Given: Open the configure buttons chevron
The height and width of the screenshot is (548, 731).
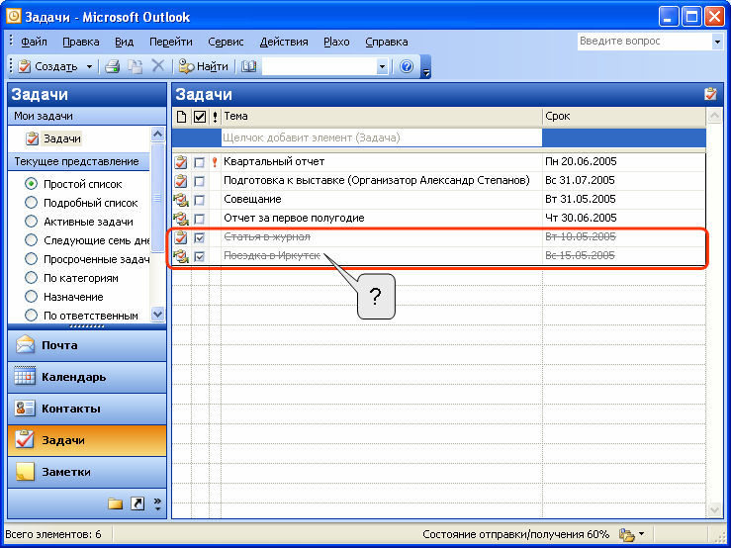Looking at the screenshot, I should [x=157, y=503].
